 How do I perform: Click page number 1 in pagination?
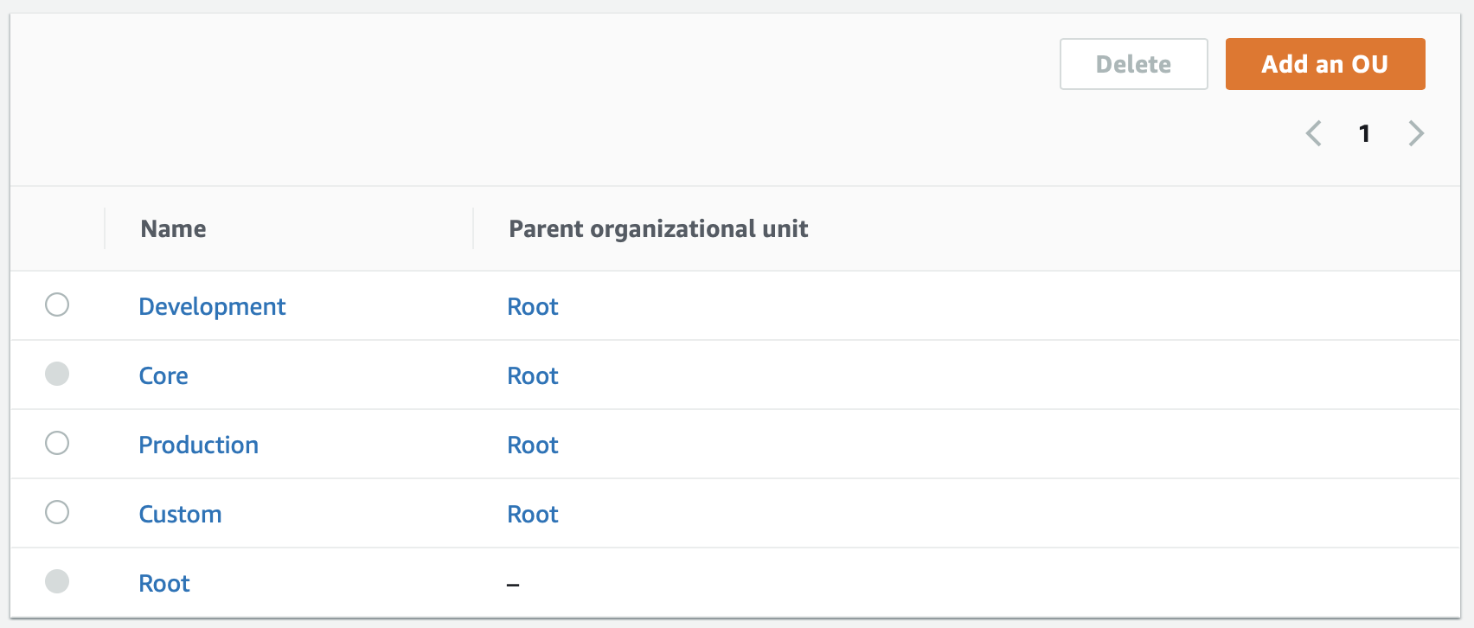point(1364,133)
